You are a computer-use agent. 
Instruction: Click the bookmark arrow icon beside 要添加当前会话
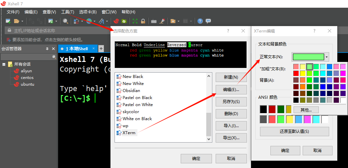pos(9,40)
